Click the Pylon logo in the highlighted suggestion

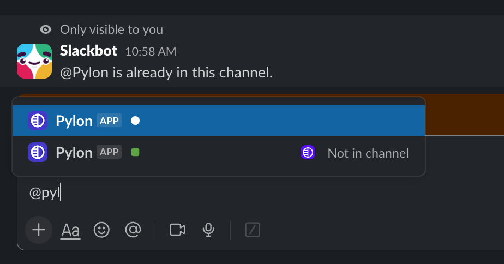[38, 121]
